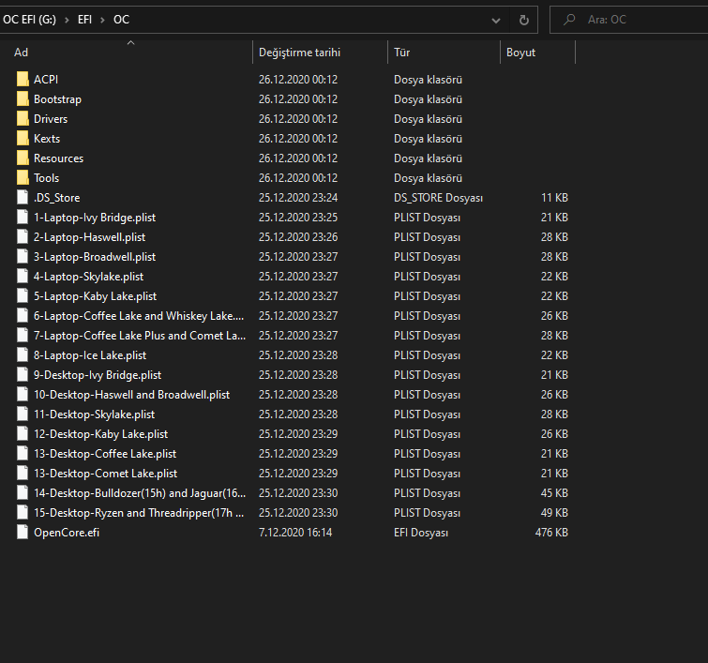
Task: Select the 'OC' breadcrumb segment
Action: 122,20
